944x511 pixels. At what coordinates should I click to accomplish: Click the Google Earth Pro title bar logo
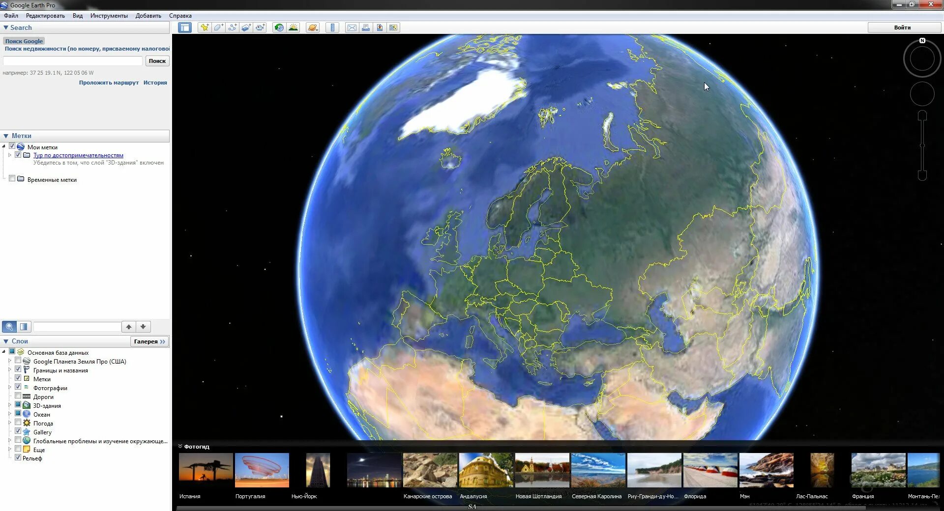point(4,5)
